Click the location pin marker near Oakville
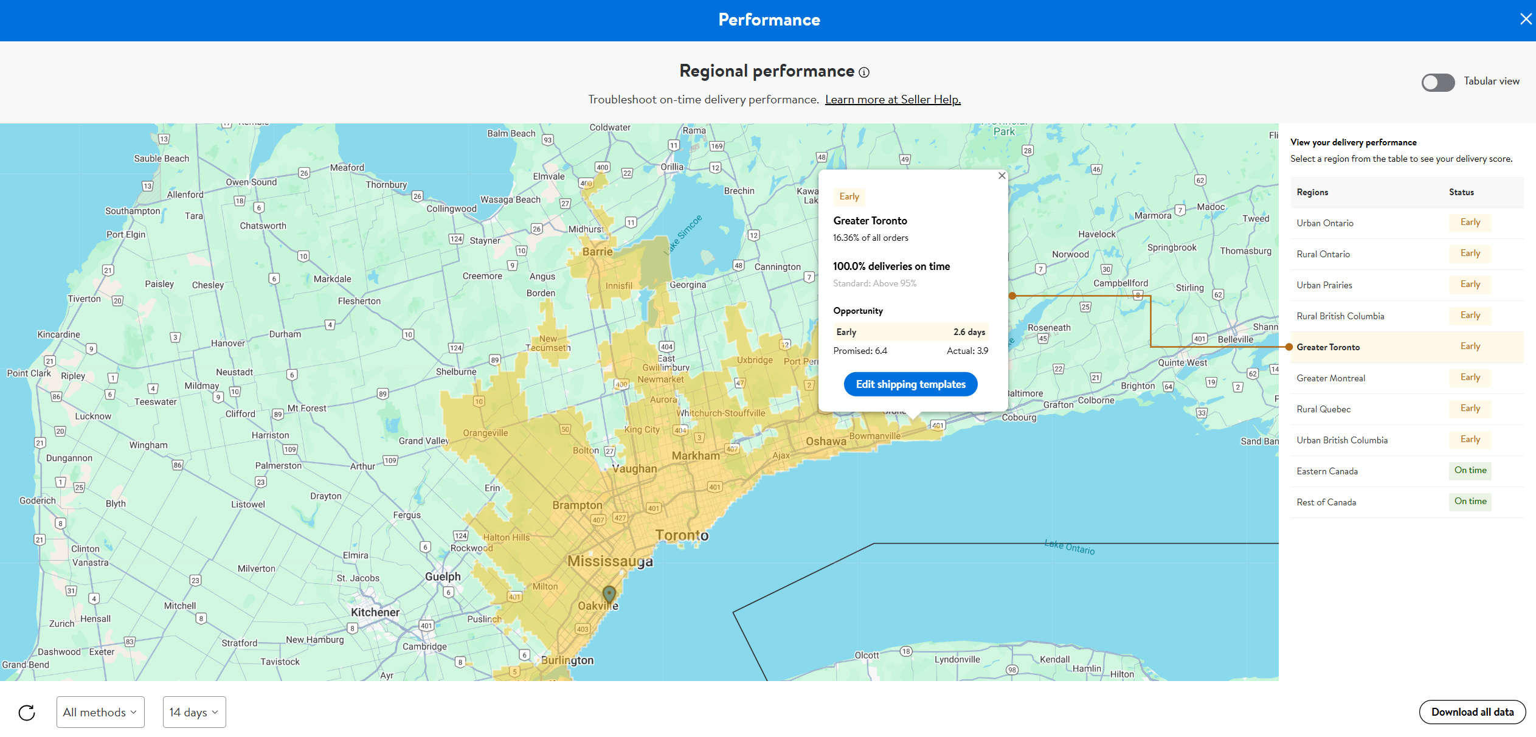This screenshot has height=737, width=1536. point(609,593)
